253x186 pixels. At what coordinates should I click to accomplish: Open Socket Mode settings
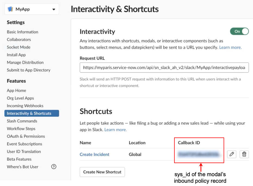[18, 47]
